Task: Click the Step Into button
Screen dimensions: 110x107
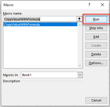Action: tap(96, 28)
